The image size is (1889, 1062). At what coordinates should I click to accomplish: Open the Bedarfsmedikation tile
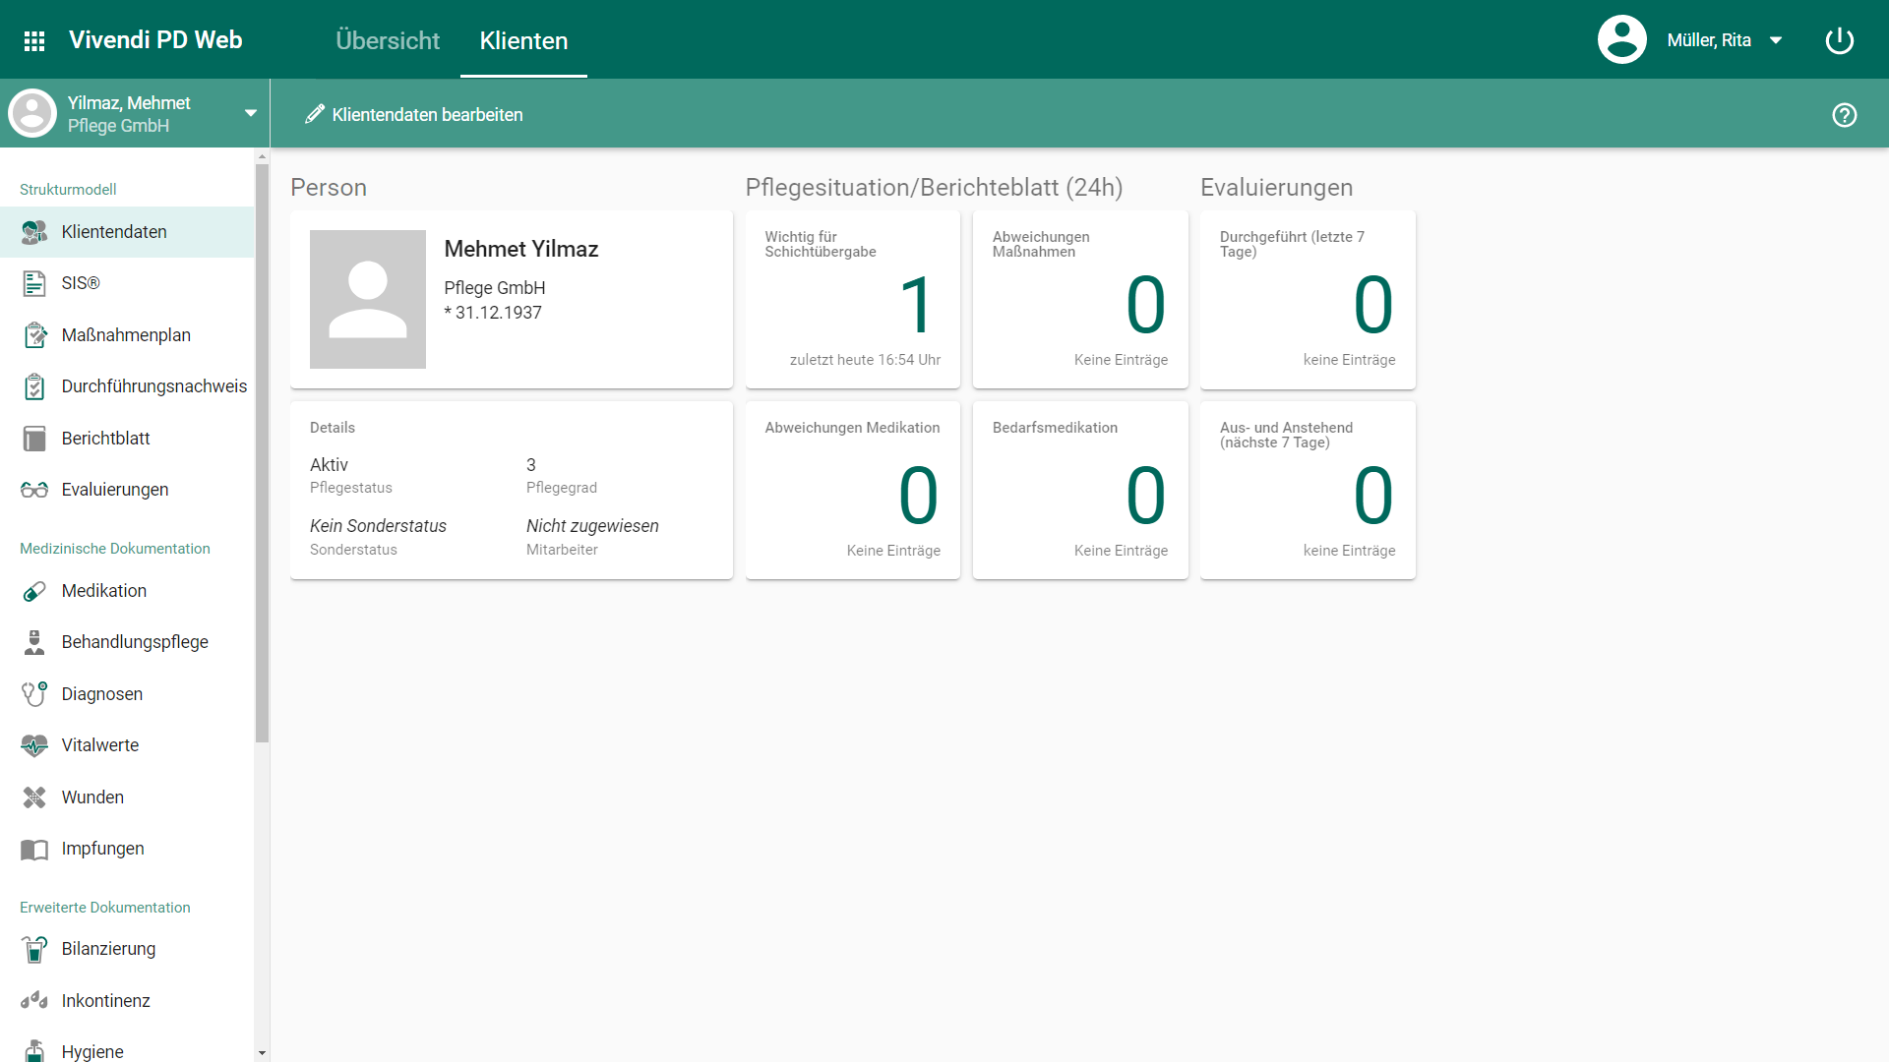(x=1079, y=490)
